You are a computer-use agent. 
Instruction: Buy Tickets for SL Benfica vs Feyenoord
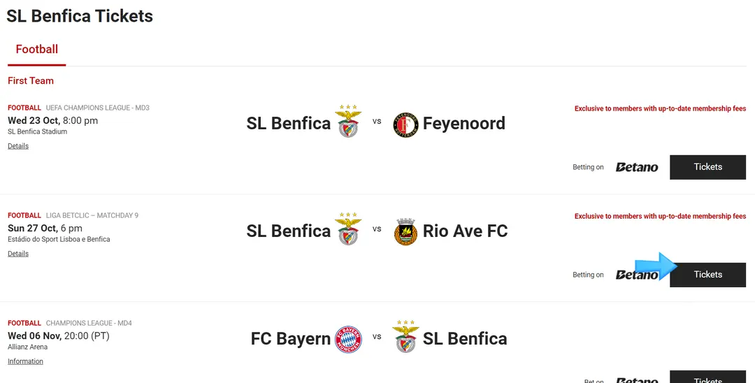click(x=707, y=167)
